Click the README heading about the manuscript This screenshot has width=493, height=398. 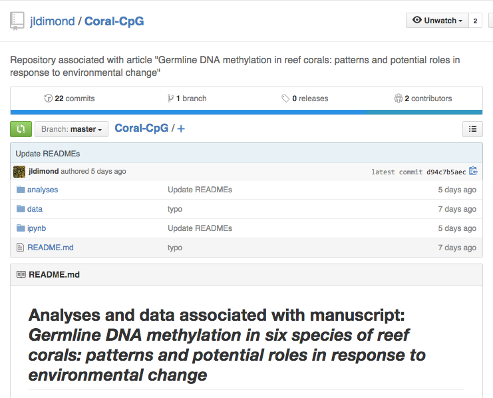point(227,345)
